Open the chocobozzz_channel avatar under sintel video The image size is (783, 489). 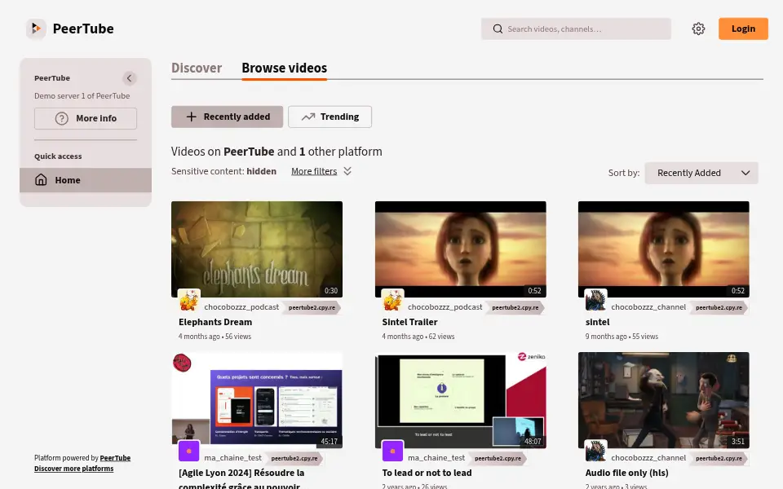click(x=595, y=301)
